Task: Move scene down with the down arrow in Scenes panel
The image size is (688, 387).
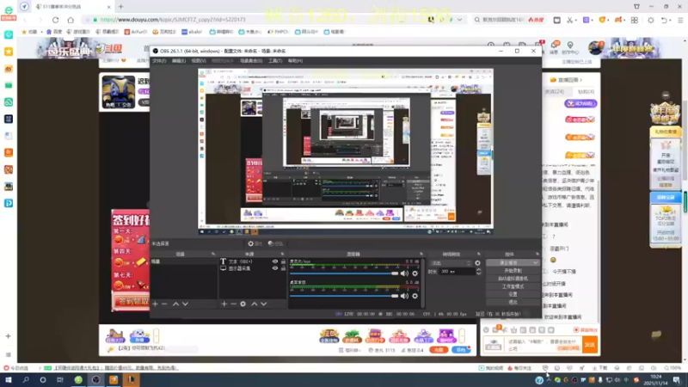Action: pos(185,304)
